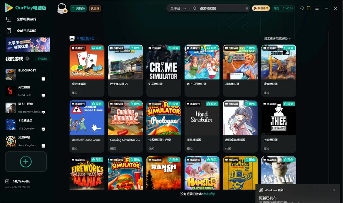Click the Dead Cells game icon

11,91
